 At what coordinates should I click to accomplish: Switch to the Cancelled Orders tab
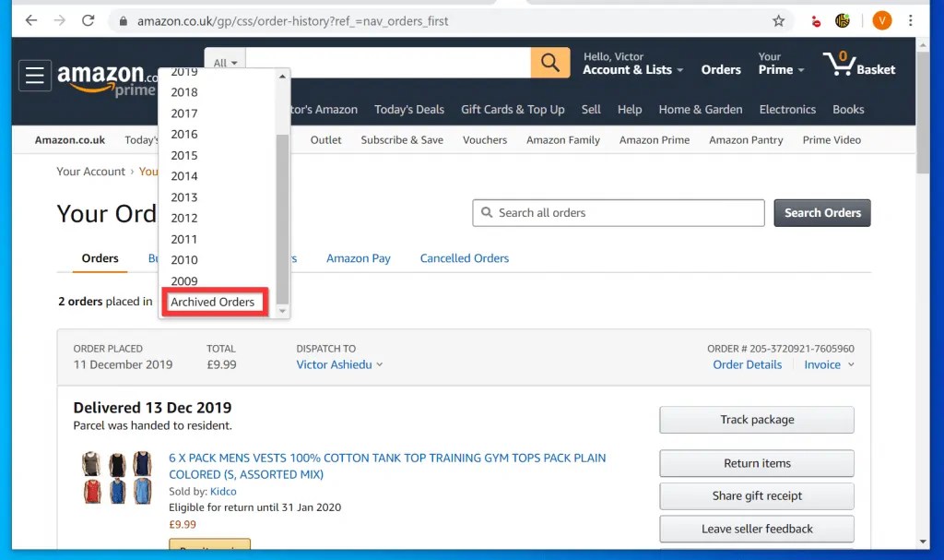(x=465, y=258)
